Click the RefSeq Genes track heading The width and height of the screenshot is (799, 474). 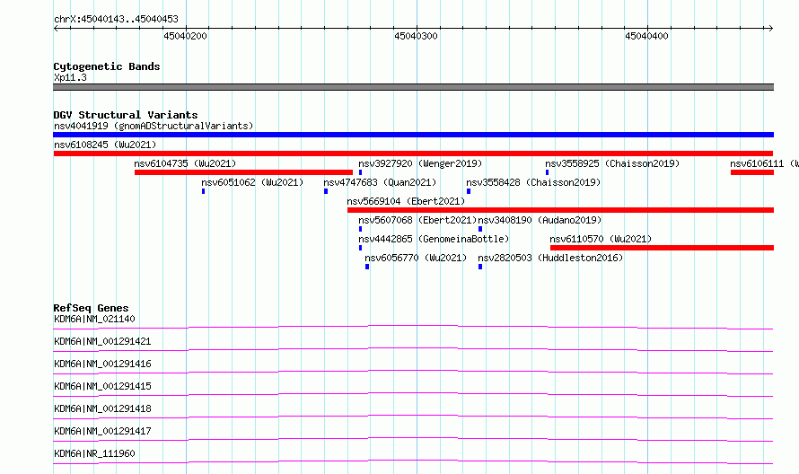(x=91, y=308)
